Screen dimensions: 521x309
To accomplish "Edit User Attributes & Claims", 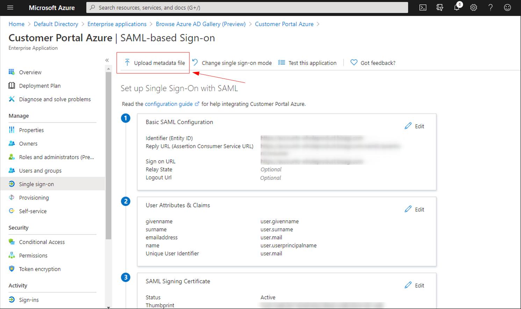I will [414, 209].
